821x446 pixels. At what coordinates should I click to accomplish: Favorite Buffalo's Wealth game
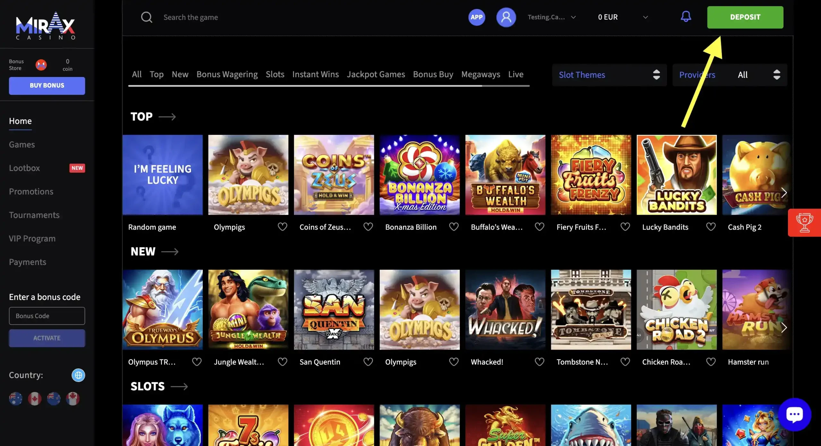tap(539, 227)
